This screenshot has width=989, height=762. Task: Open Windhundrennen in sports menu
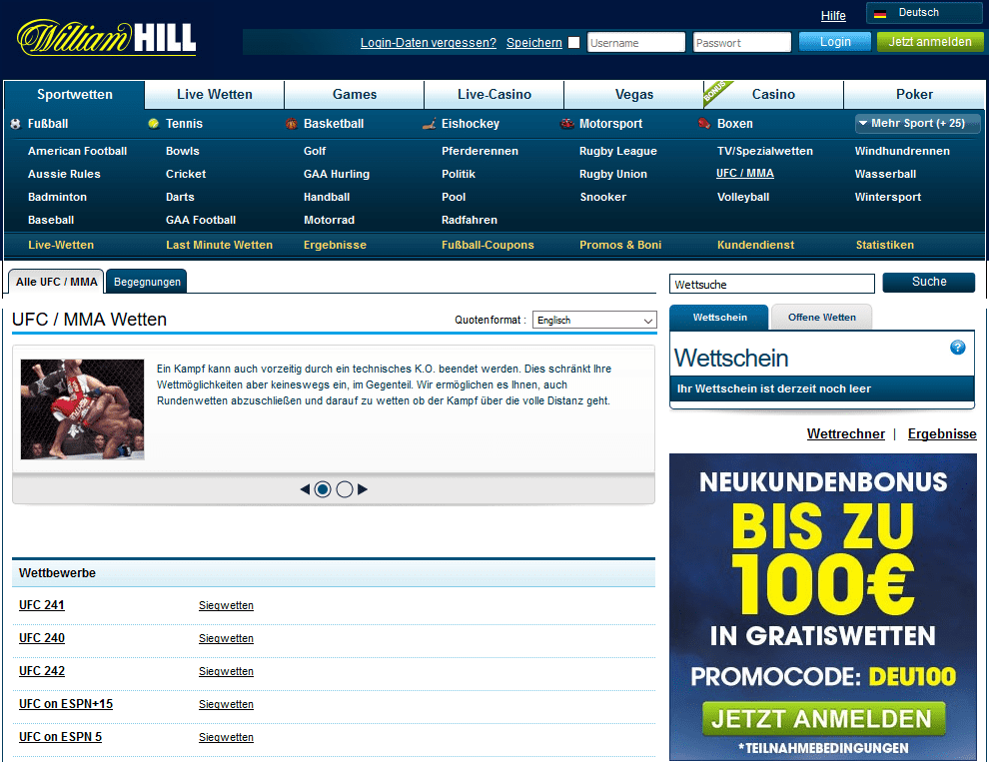pos(902,151)
